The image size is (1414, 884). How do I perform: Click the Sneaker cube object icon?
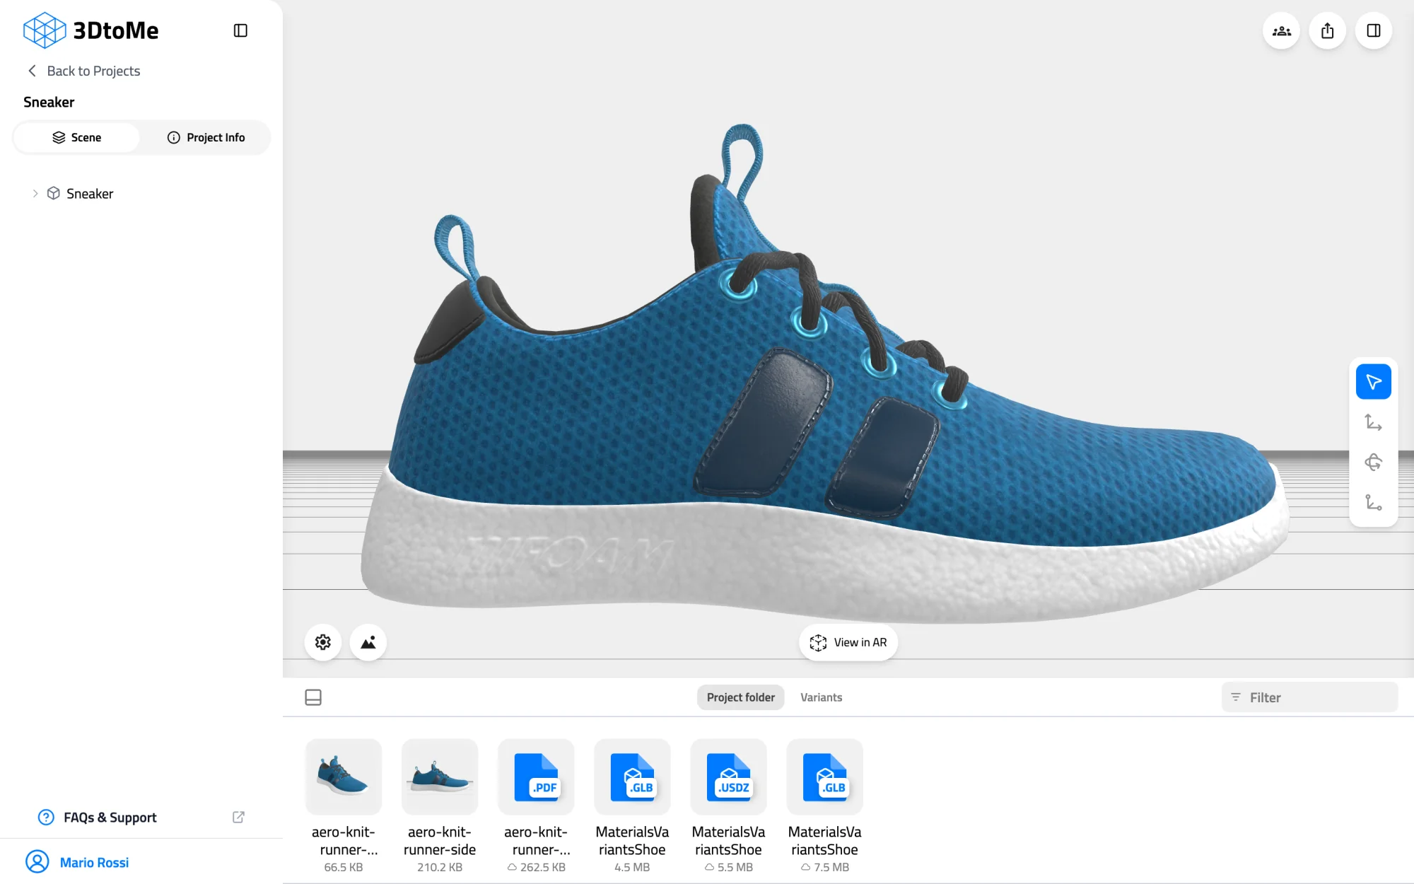coord(53,193)
